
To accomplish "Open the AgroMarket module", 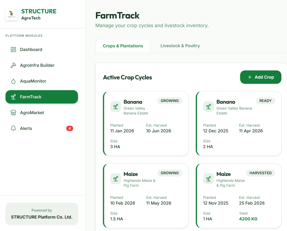I will (32, 113).
